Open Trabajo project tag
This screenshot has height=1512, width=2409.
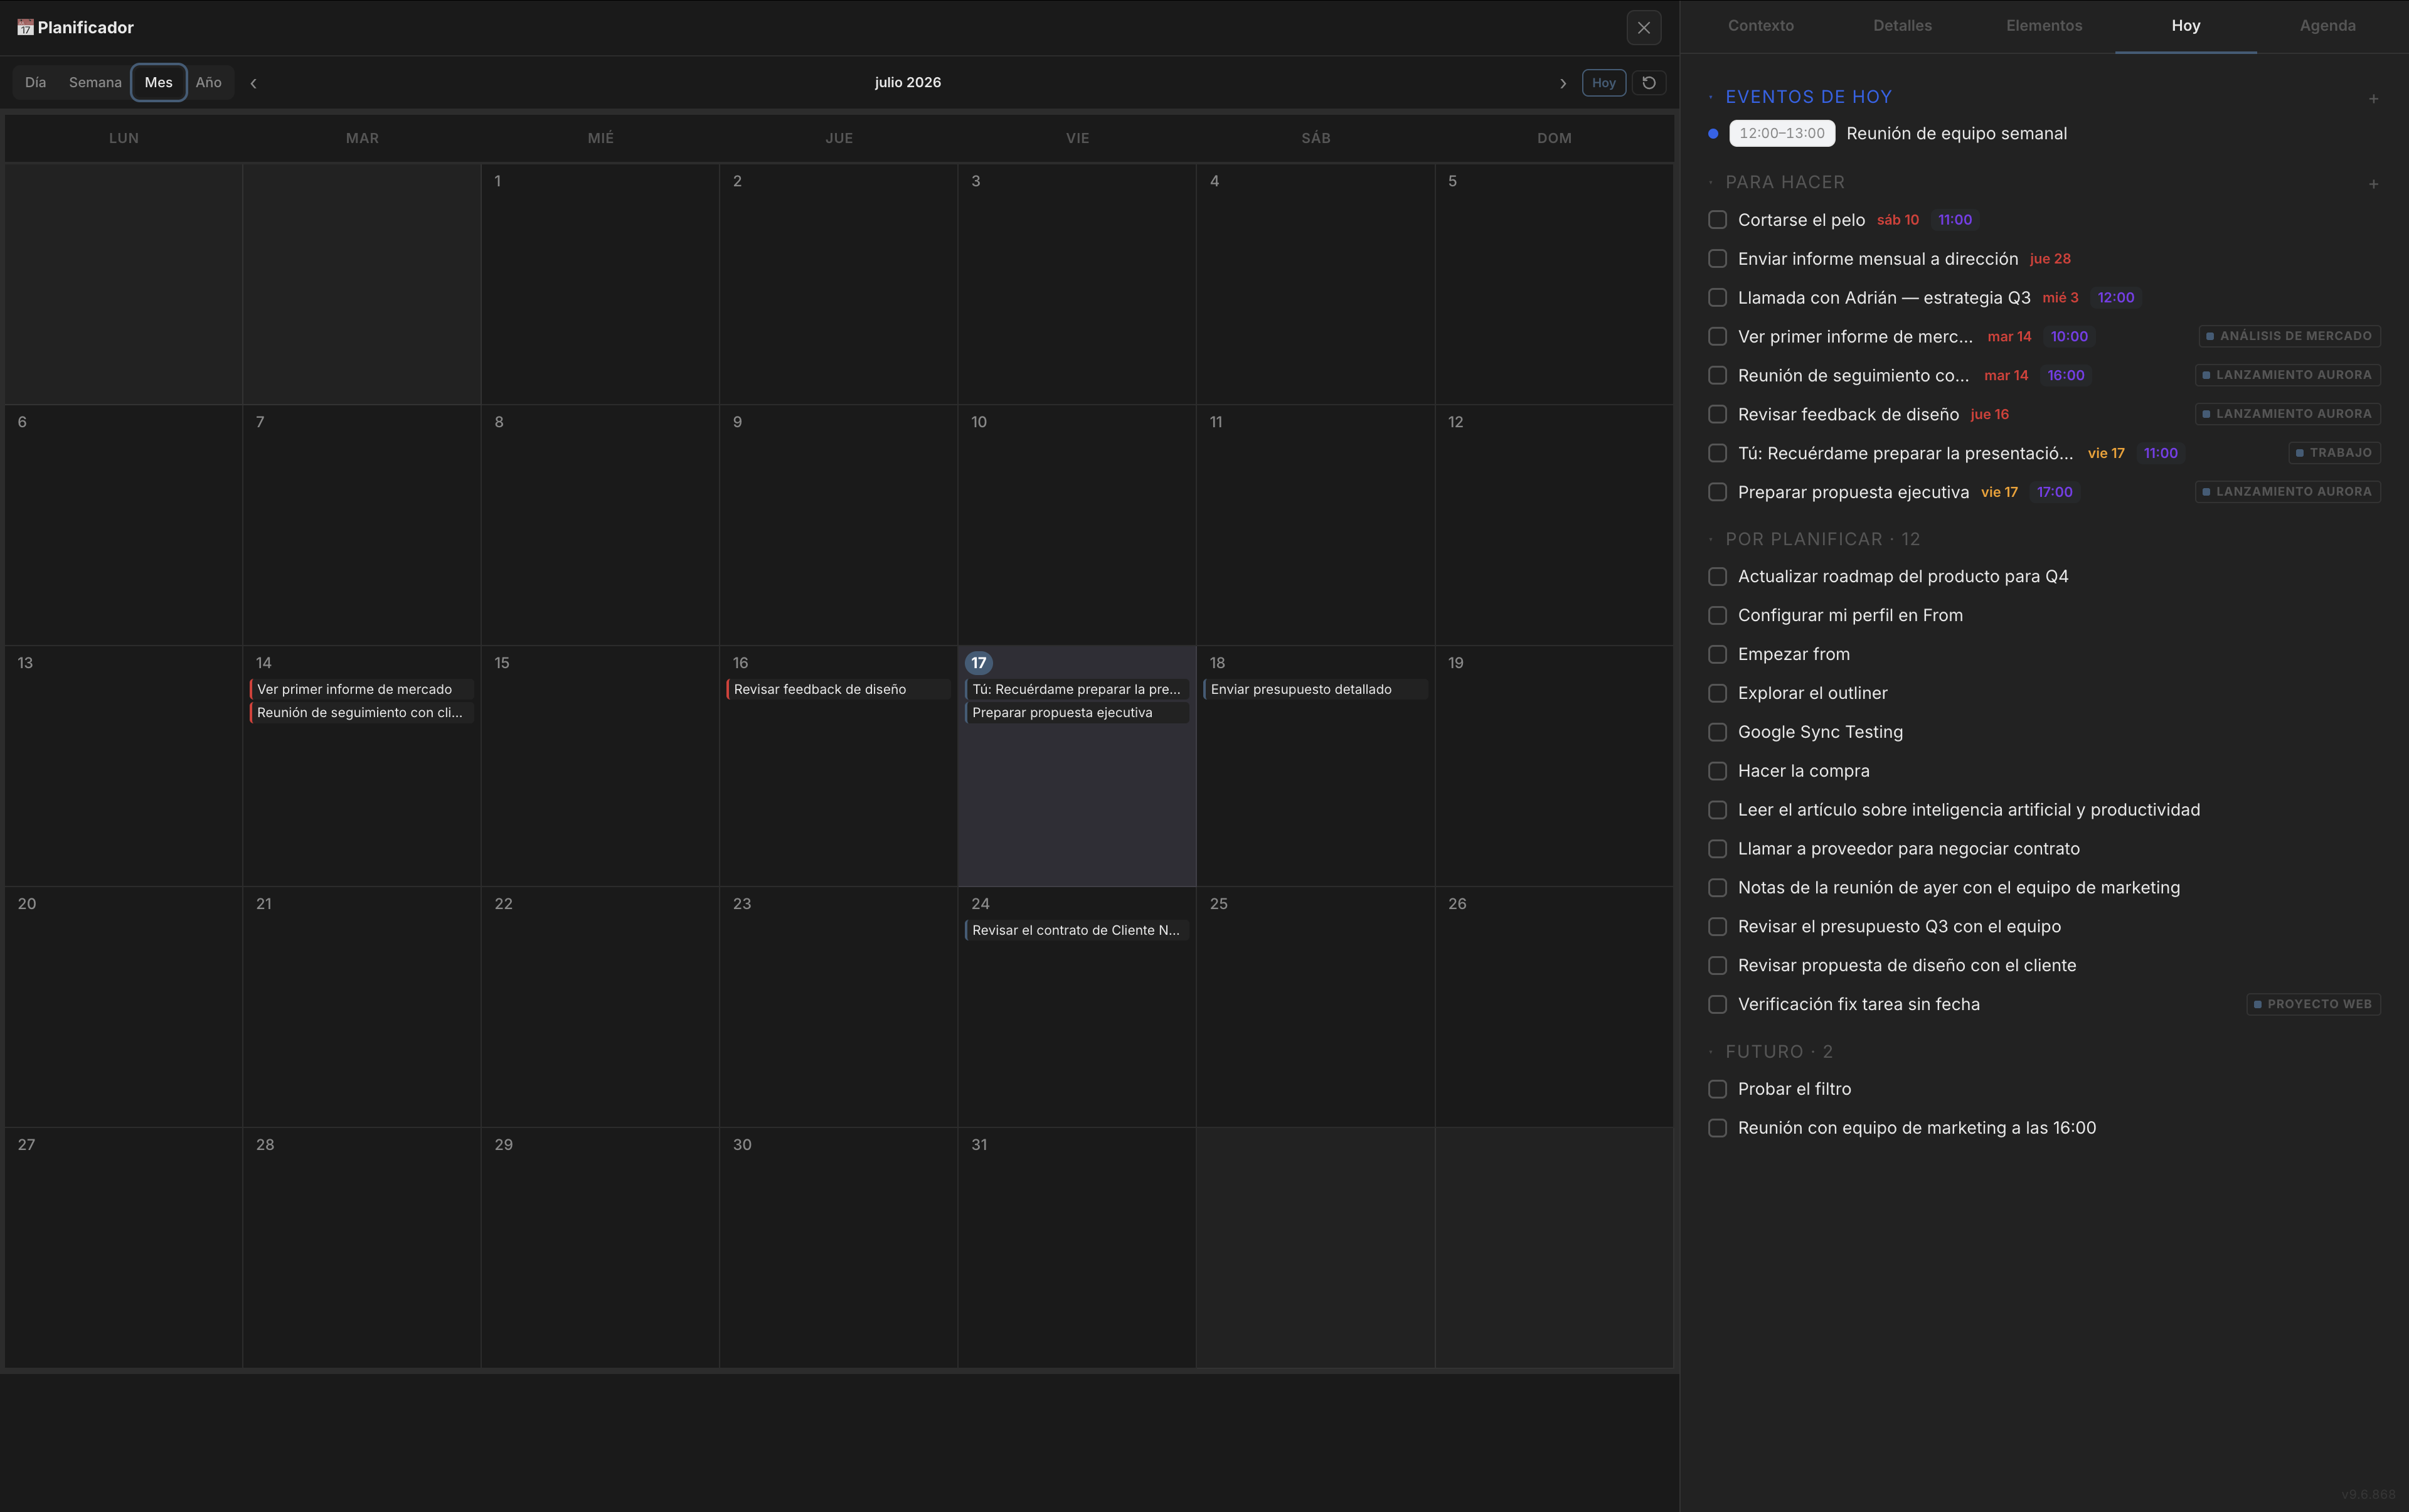click(2334, 453)
